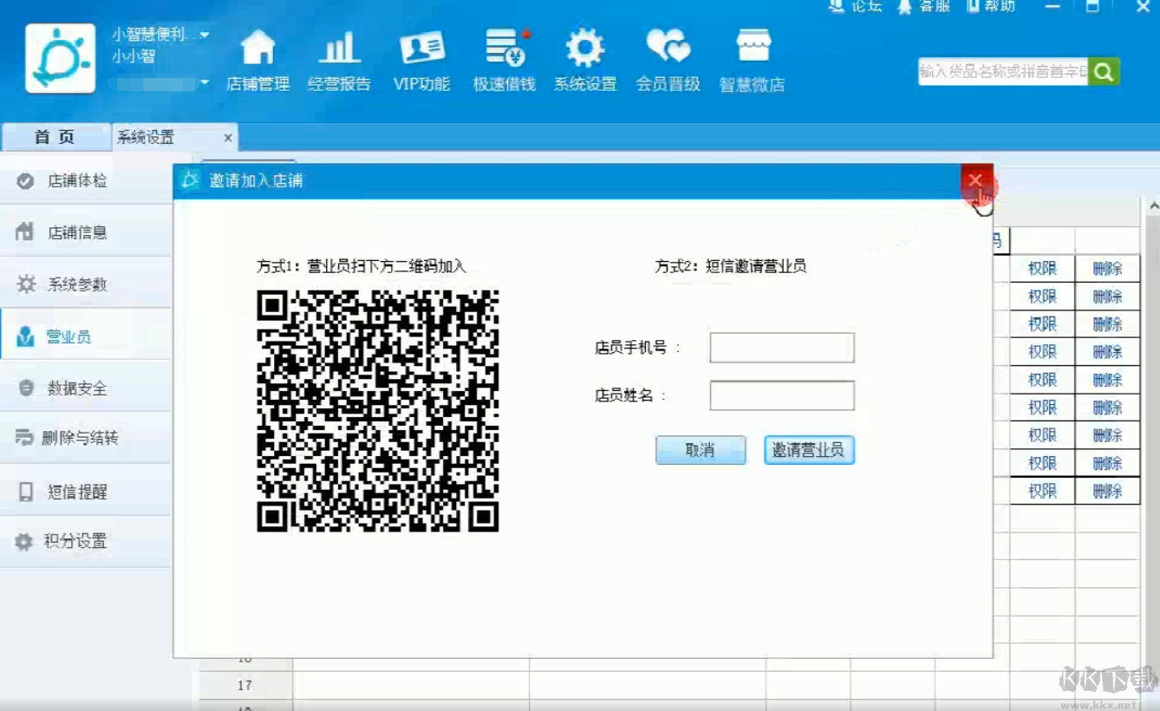Screen dimensions: 1160x711
Task: Open 会员晋级 membership icon
Action: point(667,59)
